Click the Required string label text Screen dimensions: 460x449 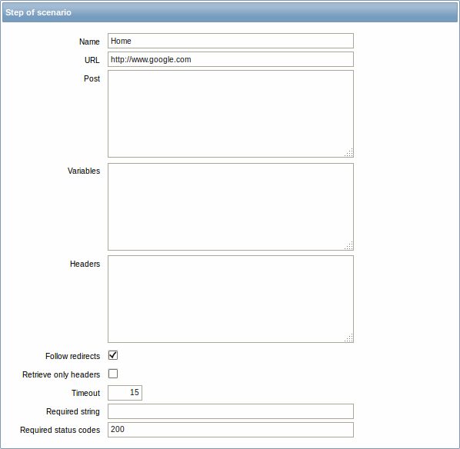tap(73, 411)
